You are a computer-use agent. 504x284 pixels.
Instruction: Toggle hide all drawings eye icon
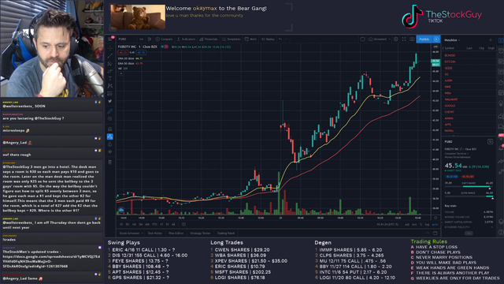pos(110,151)
